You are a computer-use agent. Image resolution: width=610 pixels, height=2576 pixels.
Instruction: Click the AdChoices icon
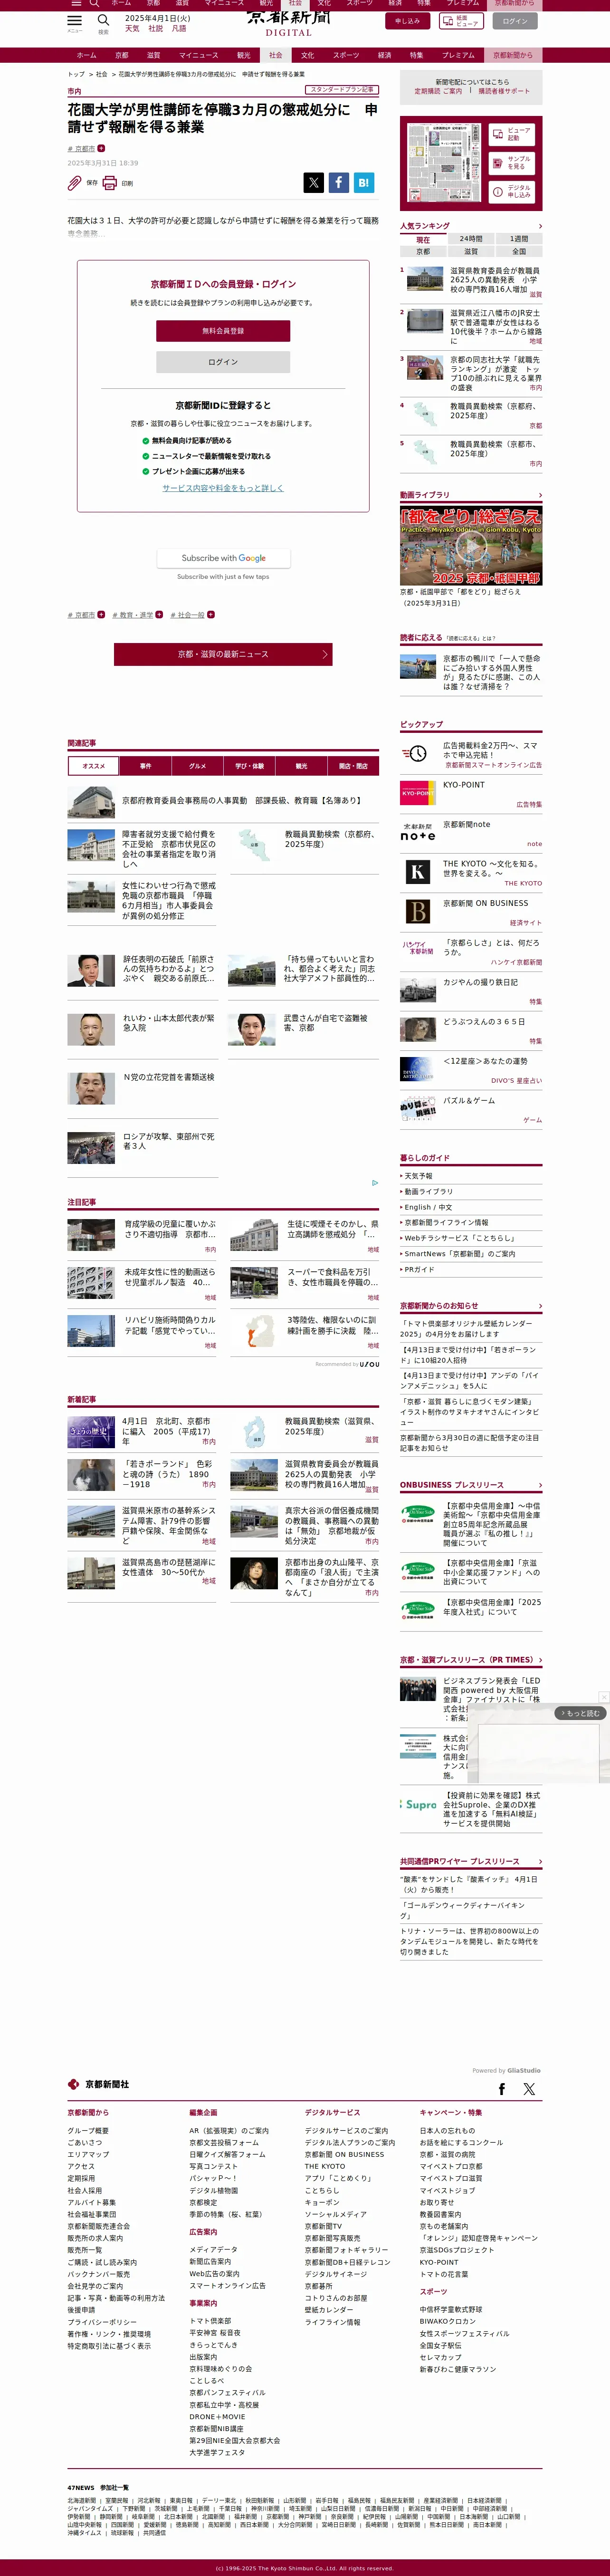[375, 1183]
